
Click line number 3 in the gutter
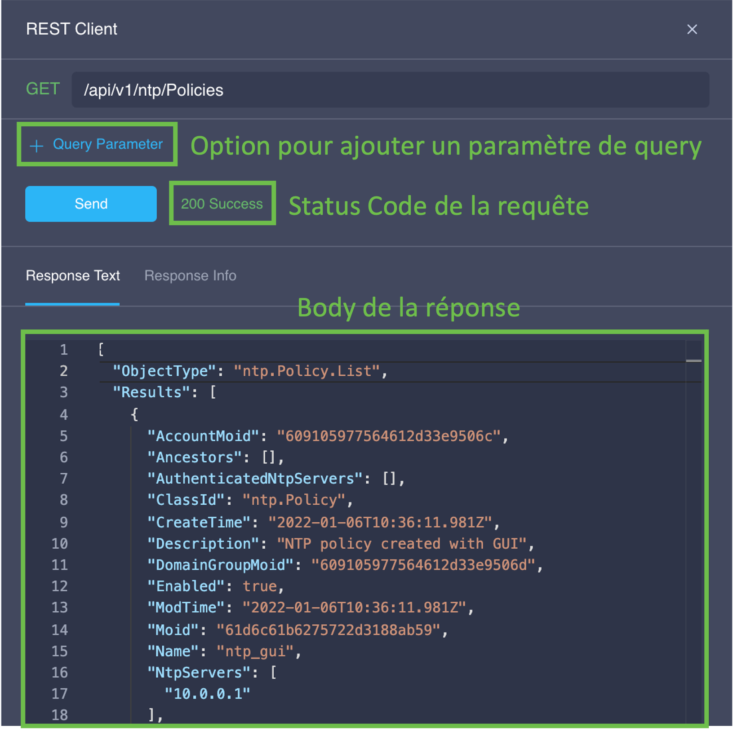pyautogui.click(x=64, y=392)
